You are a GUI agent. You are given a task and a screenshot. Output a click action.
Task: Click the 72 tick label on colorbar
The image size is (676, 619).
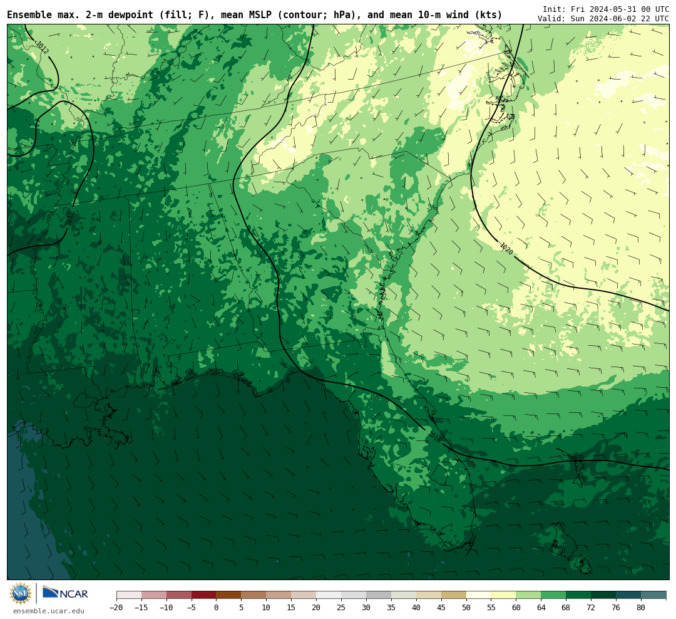pyautogui.click(x=591, y=608)
